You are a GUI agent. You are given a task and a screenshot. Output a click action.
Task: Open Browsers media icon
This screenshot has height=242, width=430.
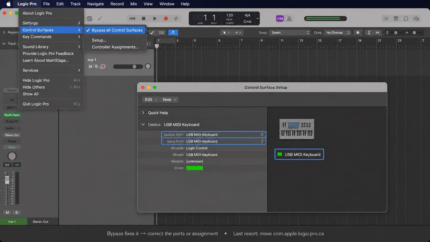416,19
